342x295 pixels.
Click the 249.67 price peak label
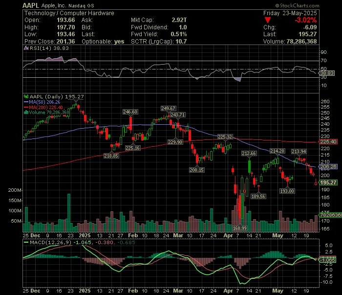coord(168,108)
